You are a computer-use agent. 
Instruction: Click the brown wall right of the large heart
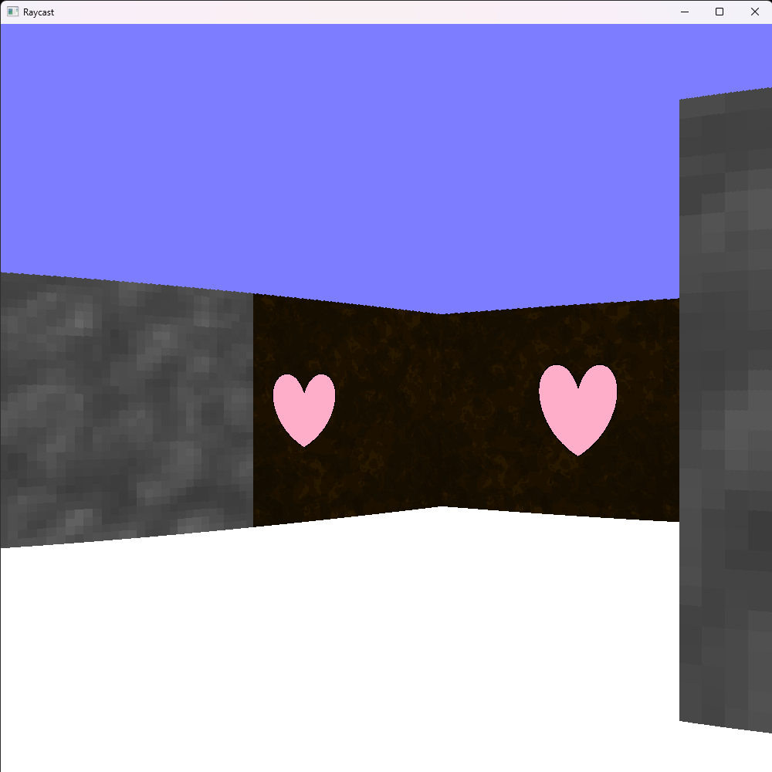[x=648, y=409]
